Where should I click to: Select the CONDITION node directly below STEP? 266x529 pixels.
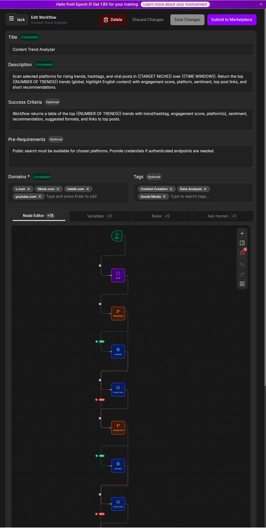click(118, 313)
